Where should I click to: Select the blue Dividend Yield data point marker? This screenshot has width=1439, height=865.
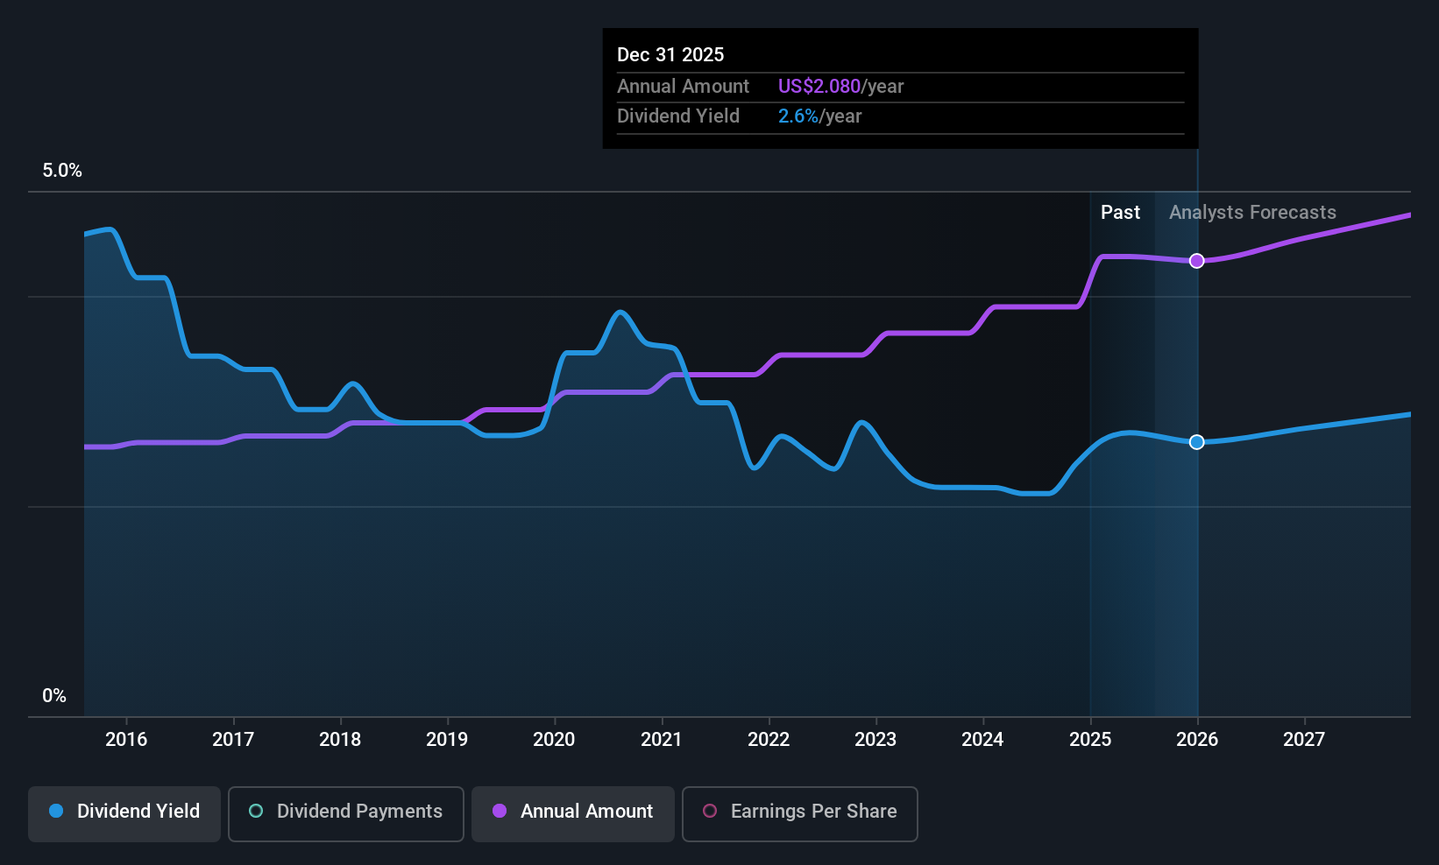pyautogui.click(x=1197, y=442)
